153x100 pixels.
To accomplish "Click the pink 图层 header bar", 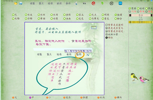I will click(141, 15).
